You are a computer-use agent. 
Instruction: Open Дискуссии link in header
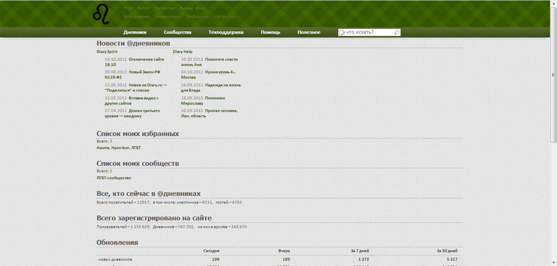164,8
